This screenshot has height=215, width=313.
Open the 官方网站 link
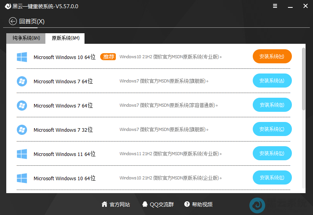click(116, 204)
